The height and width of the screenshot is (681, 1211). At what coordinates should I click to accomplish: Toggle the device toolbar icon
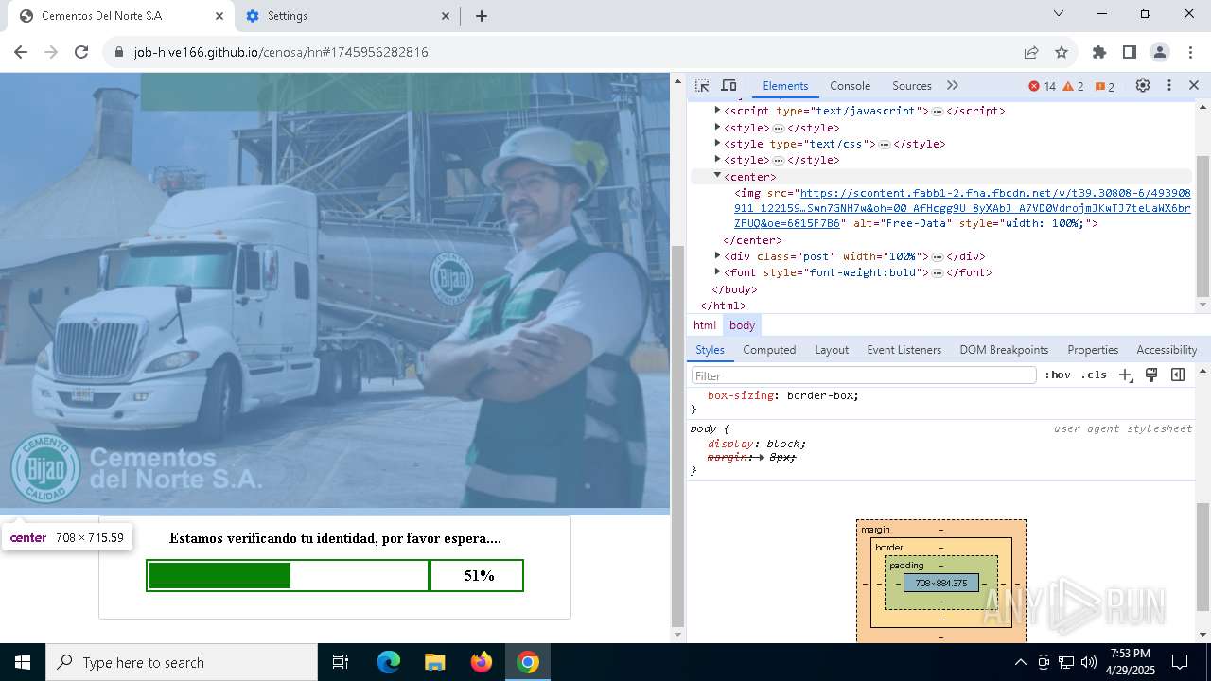(x=728, y=85)
